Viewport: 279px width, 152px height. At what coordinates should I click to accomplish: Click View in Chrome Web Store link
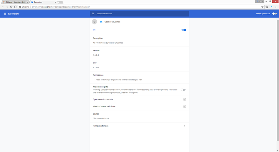pyautogui.click(x=104, y=106)
